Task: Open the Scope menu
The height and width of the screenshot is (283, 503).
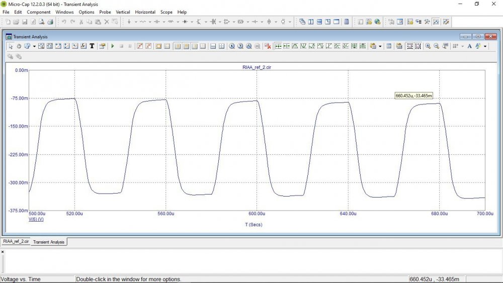Action: (166, 12)
